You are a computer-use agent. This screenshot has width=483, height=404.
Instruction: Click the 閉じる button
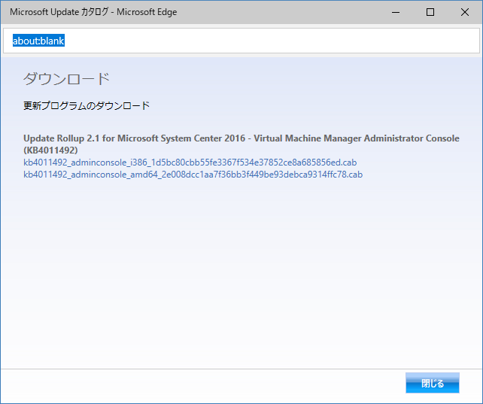click(432, 383)
